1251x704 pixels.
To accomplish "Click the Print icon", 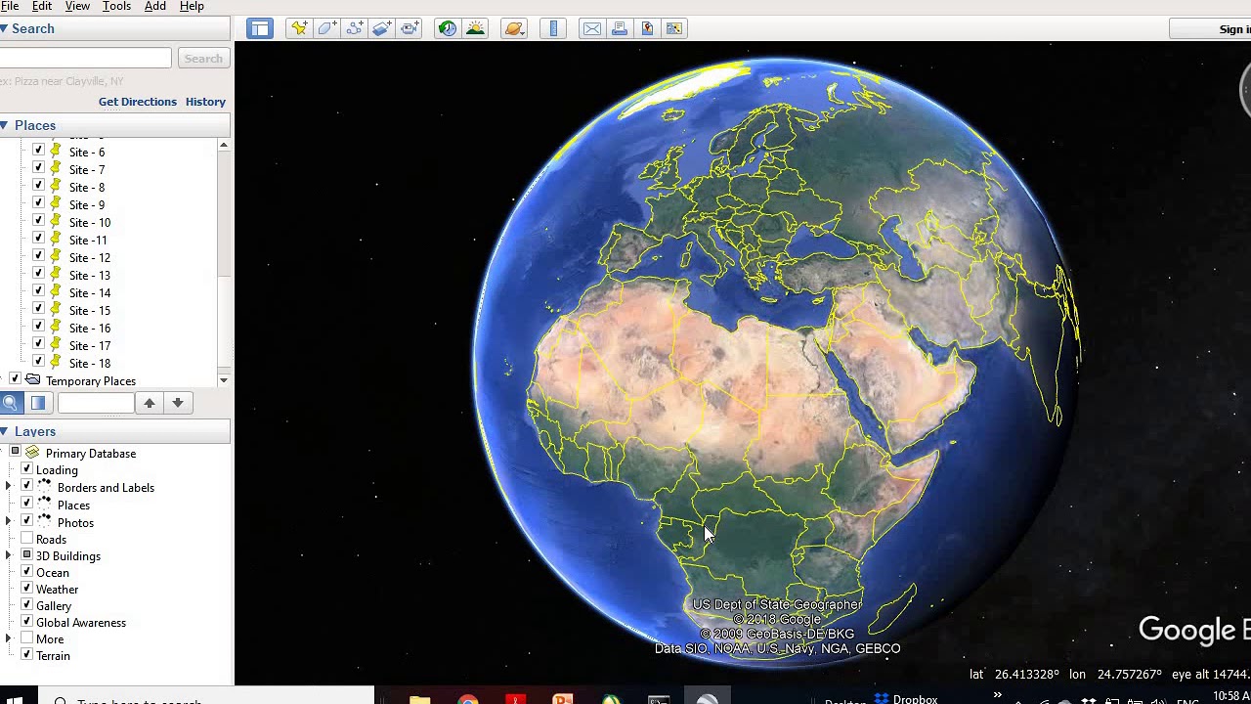I will coord(620,28).
